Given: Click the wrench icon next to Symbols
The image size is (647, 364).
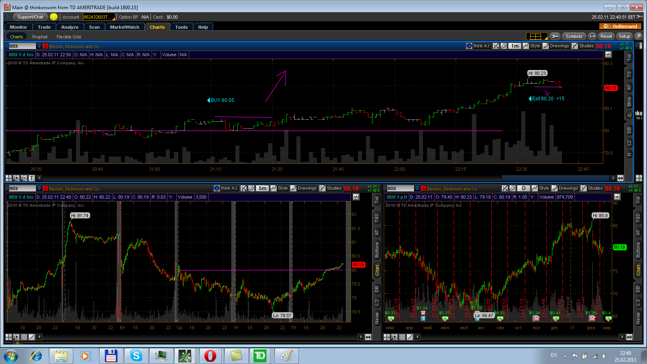Looking at the screenshot, I should click(555, 36).
